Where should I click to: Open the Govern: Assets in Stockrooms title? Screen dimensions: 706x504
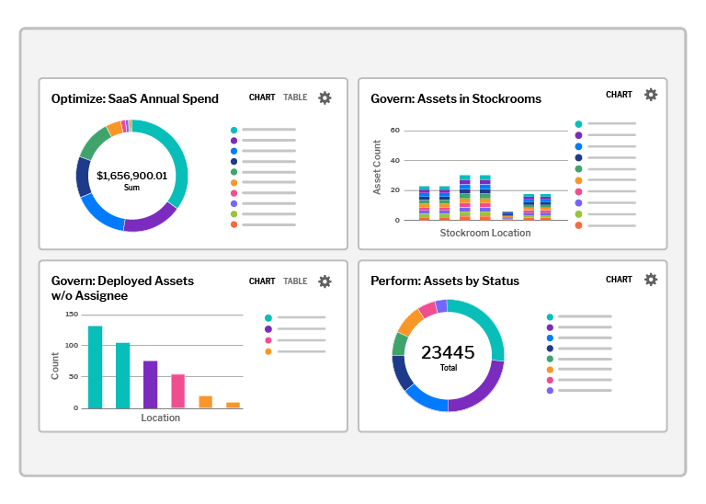coord(456,98)
